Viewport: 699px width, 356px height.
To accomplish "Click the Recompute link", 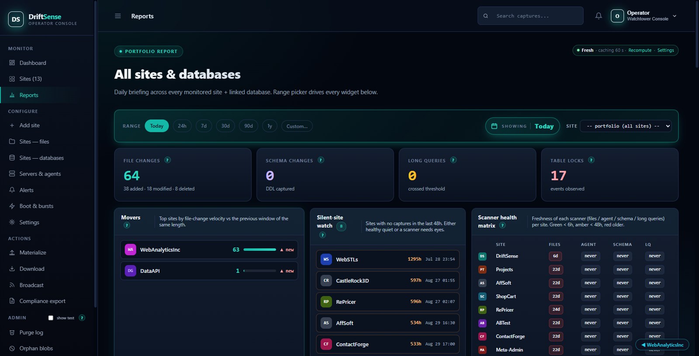I will 640,50.
